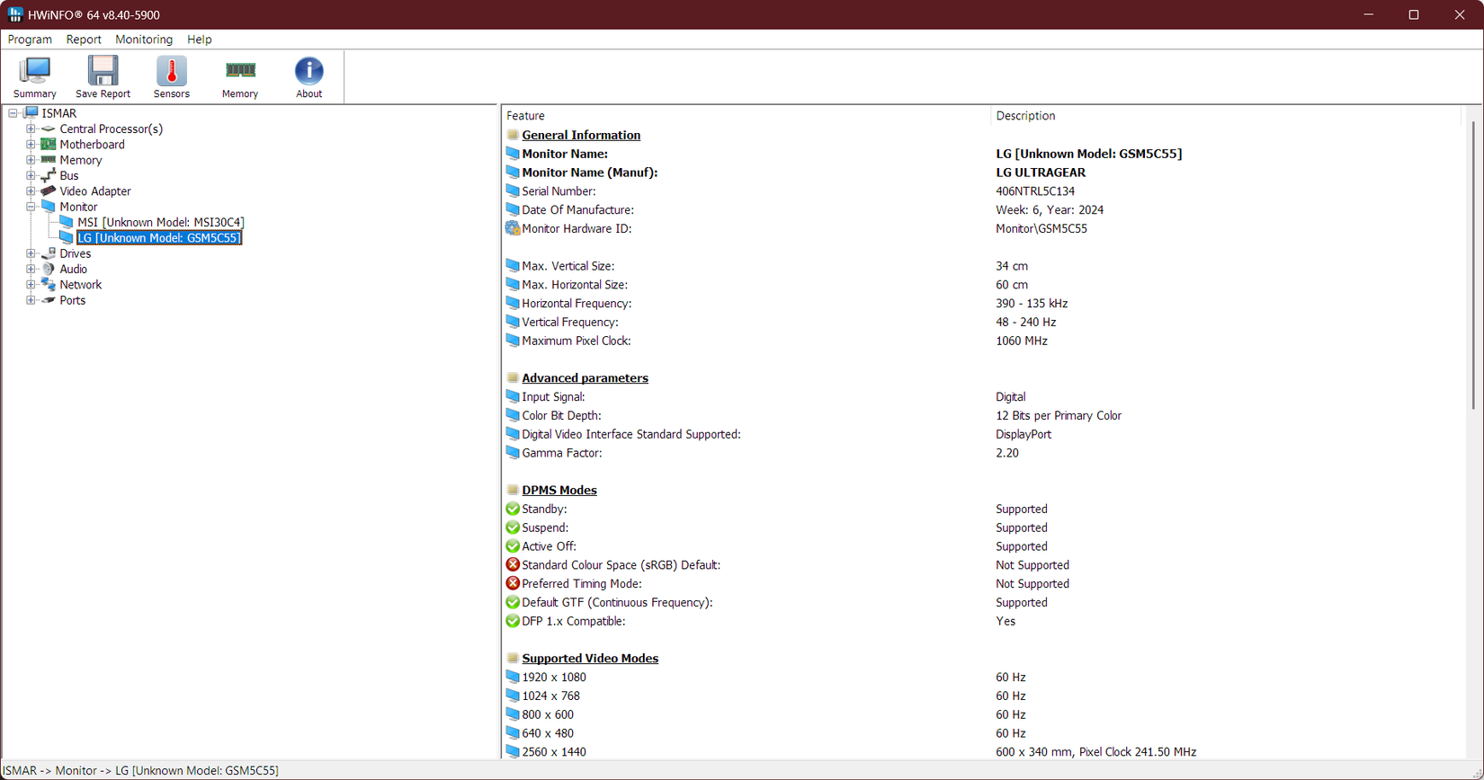
Task: Click the Network icon in tree
Action: coord(49,285)
